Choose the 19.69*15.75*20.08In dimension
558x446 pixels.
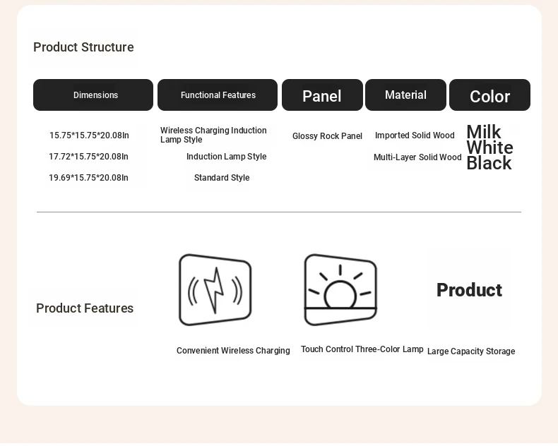coord(89,178)
